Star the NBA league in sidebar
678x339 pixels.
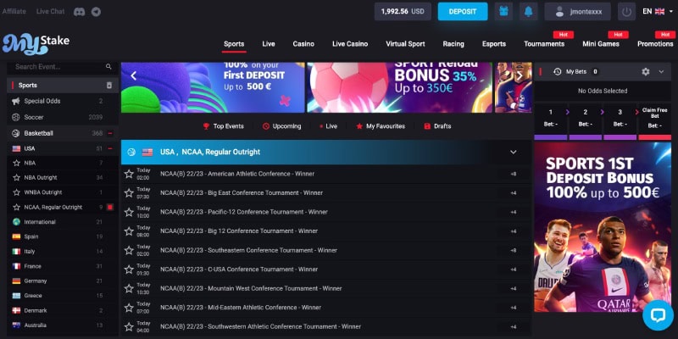(x=16, y=163)
